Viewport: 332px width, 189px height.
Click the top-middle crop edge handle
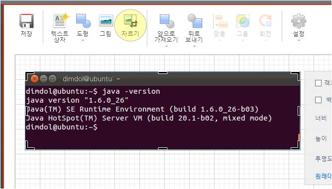click(x=163, y=73)
